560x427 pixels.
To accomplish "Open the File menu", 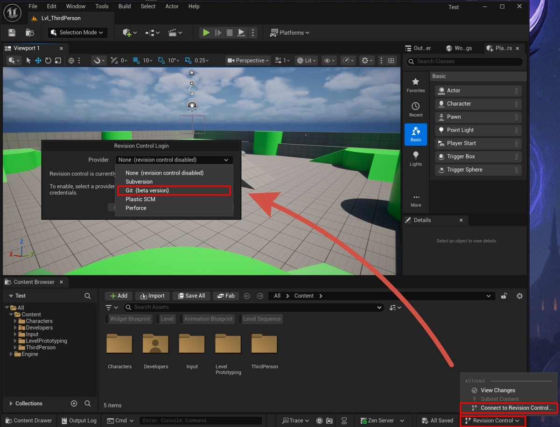I will click(x=33, y=7).
